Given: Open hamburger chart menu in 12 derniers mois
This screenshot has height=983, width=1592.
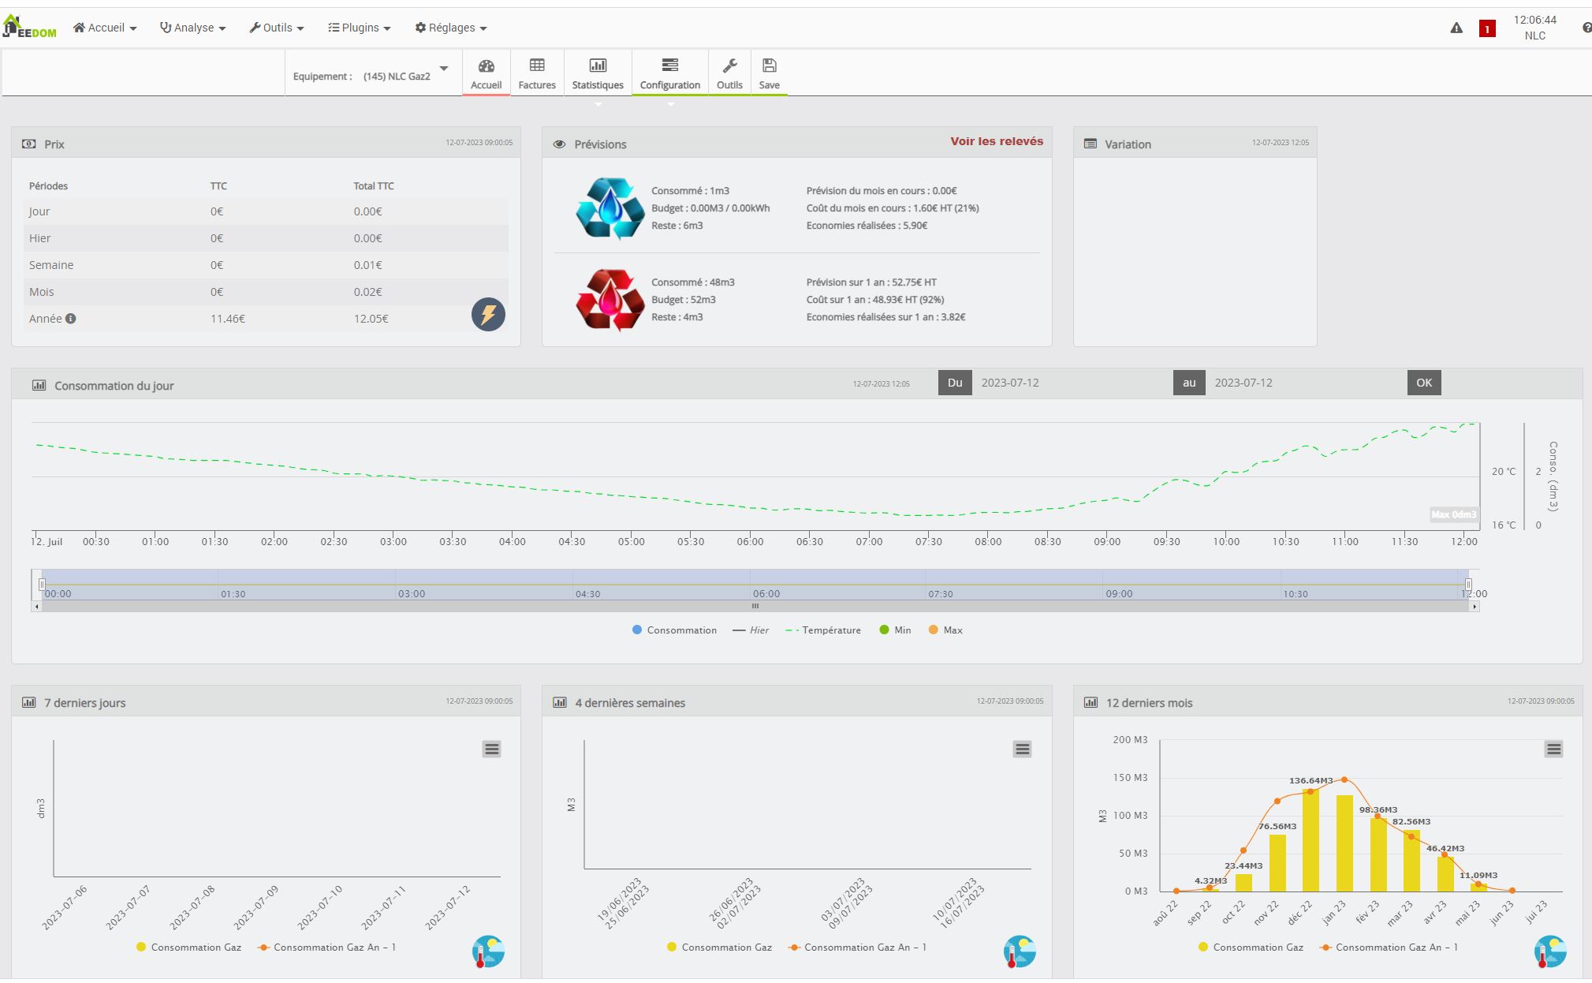Looking at the screenshot, I should 1553,749.
